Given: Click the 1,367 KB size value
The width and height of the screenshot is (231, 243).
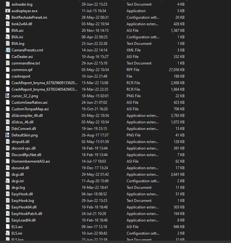Looking at the screenshot, I should [178, 31].
